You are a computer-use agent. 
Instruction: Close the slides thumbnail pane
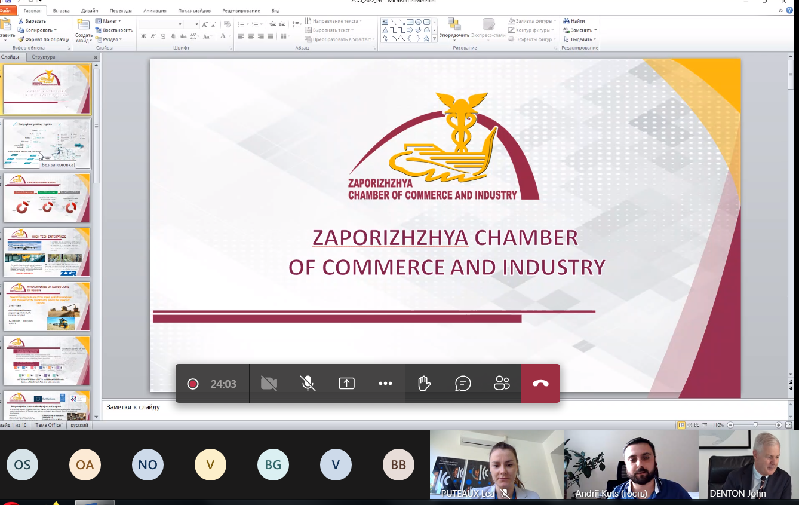pyautogui.click(x=96, y=57)
